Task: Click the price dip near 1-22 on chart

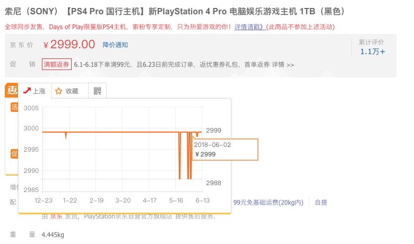Action: (x=66, y=136)
